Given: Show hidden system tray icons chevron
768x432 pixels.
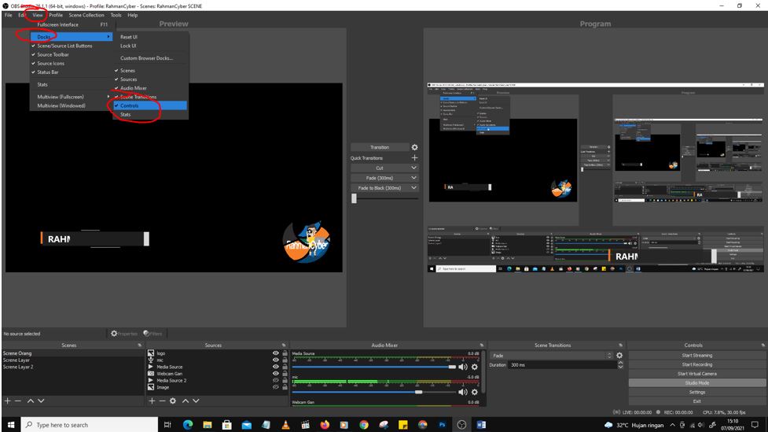Looking at the screenshot, I should [672, 425].
